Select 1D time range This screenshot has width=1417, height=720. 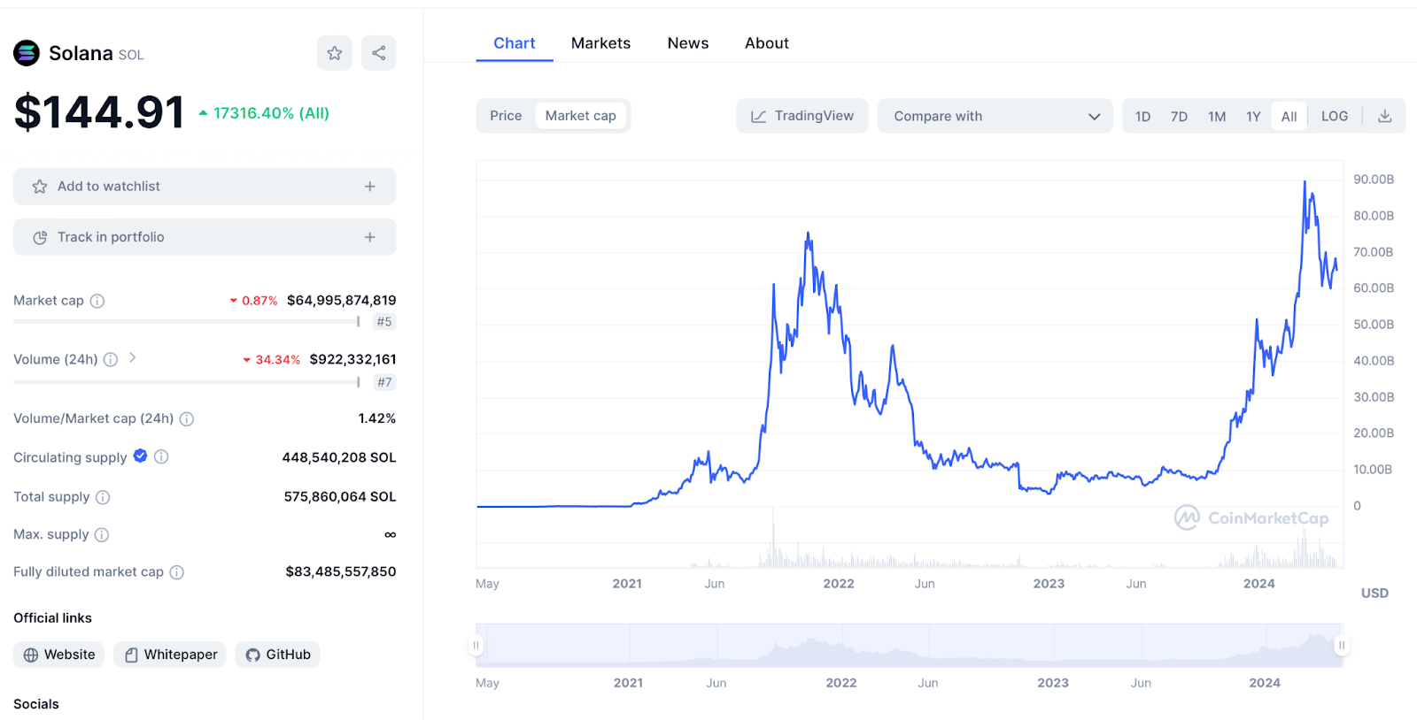[1143, 116]
